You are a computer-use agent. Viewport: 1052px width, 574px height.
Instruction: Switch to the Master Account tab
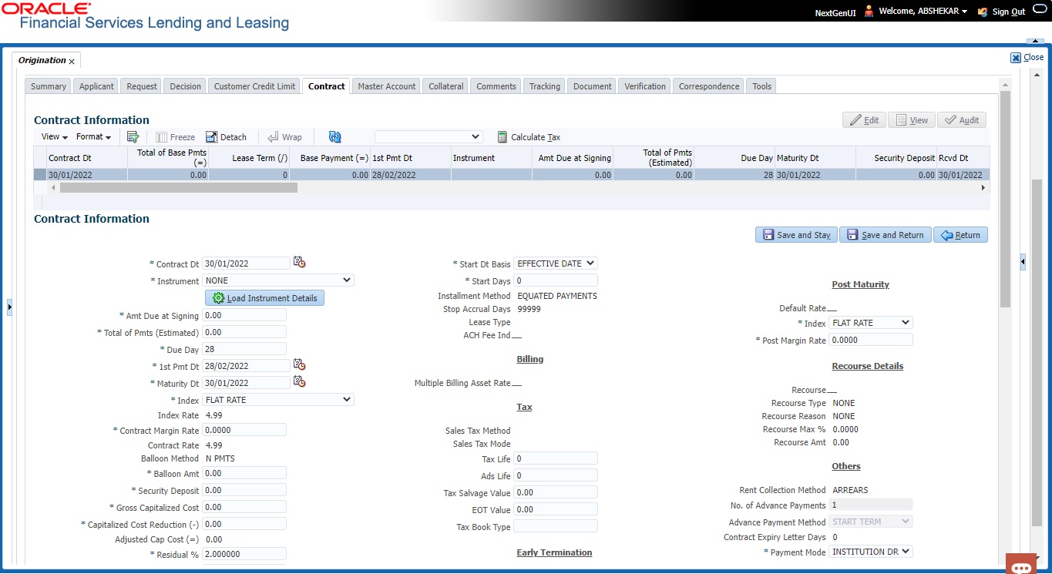[x=387, y=86]
